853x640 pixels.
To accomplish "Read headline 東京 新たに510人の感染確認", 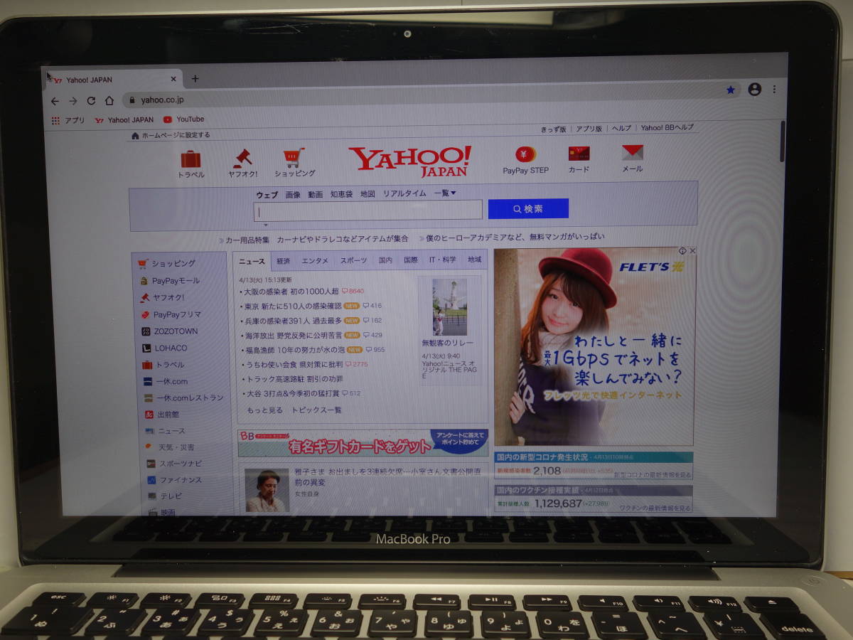I will (292, 306).
